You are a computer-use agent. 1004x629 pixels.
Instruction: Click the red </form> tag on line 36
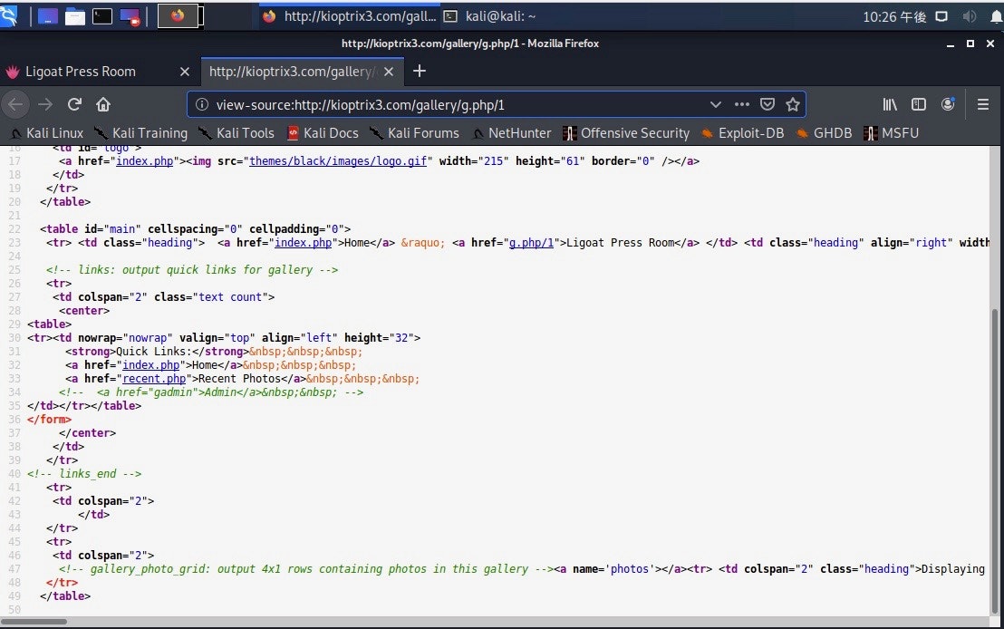(x=49, y=420)
